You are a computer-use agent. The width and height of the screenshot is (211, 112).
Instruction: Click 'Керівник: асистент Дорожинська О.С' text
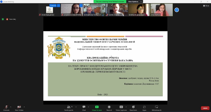[141, 84]
